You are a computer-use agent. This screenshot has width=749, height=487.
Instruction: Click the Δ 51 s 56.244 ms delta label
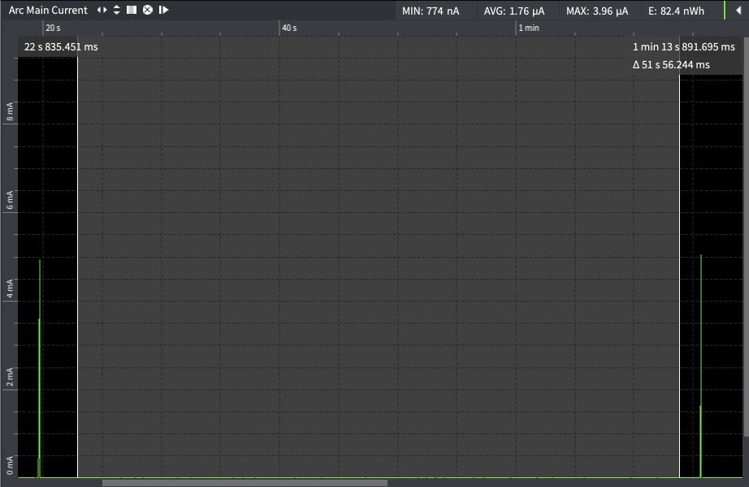pyautogui.click(x=671, y=65)
